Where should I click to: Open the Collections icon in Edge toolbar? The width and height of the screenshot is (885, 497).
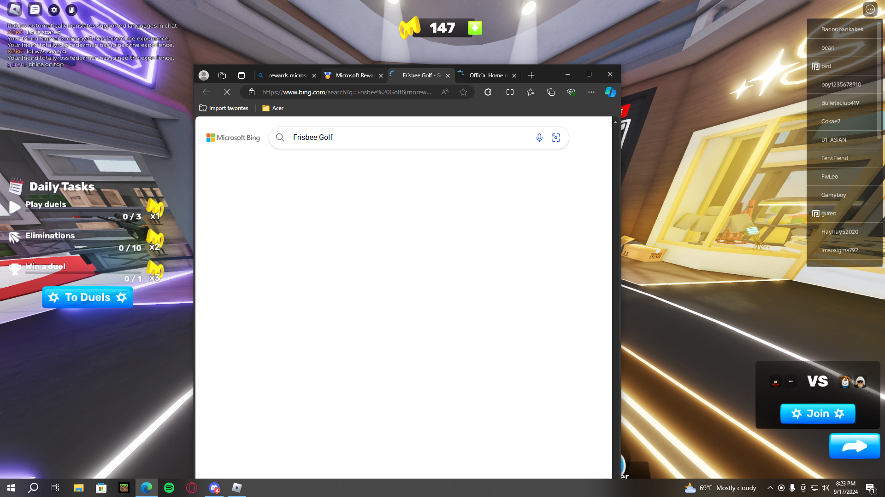coord(551,92)
